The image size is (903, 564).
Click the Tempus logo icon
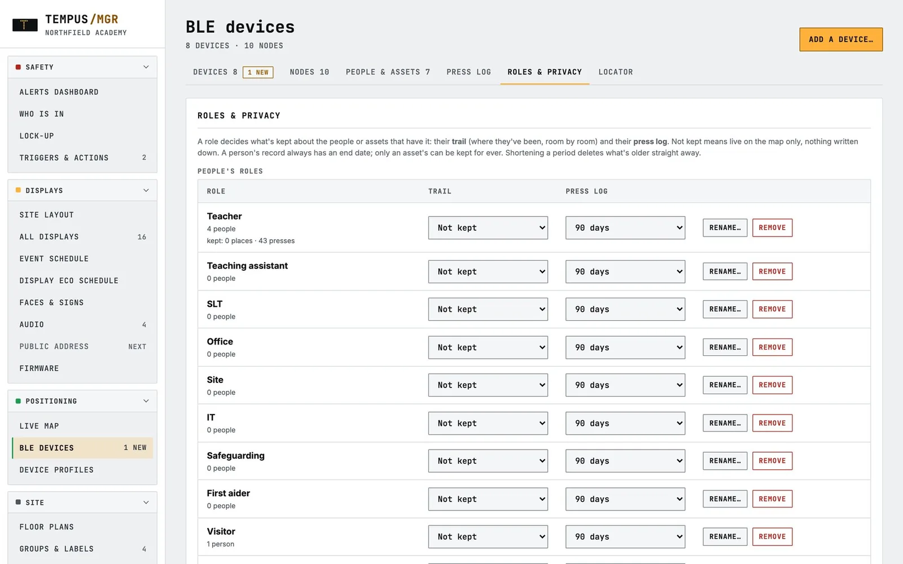coord(25,25)
